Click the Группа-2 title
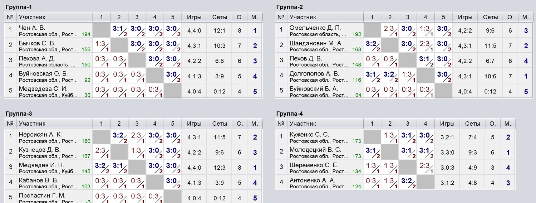The height and width of the screenshot is (203, 536). [x=290, y=7]
